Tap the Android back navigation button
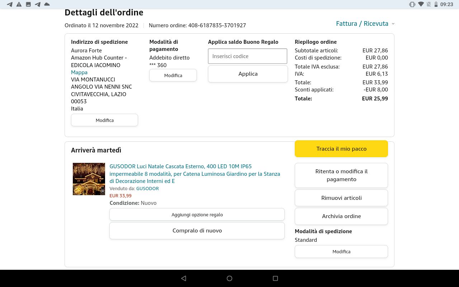Screen dimensions: 459x287 click(x=184, y=278)
